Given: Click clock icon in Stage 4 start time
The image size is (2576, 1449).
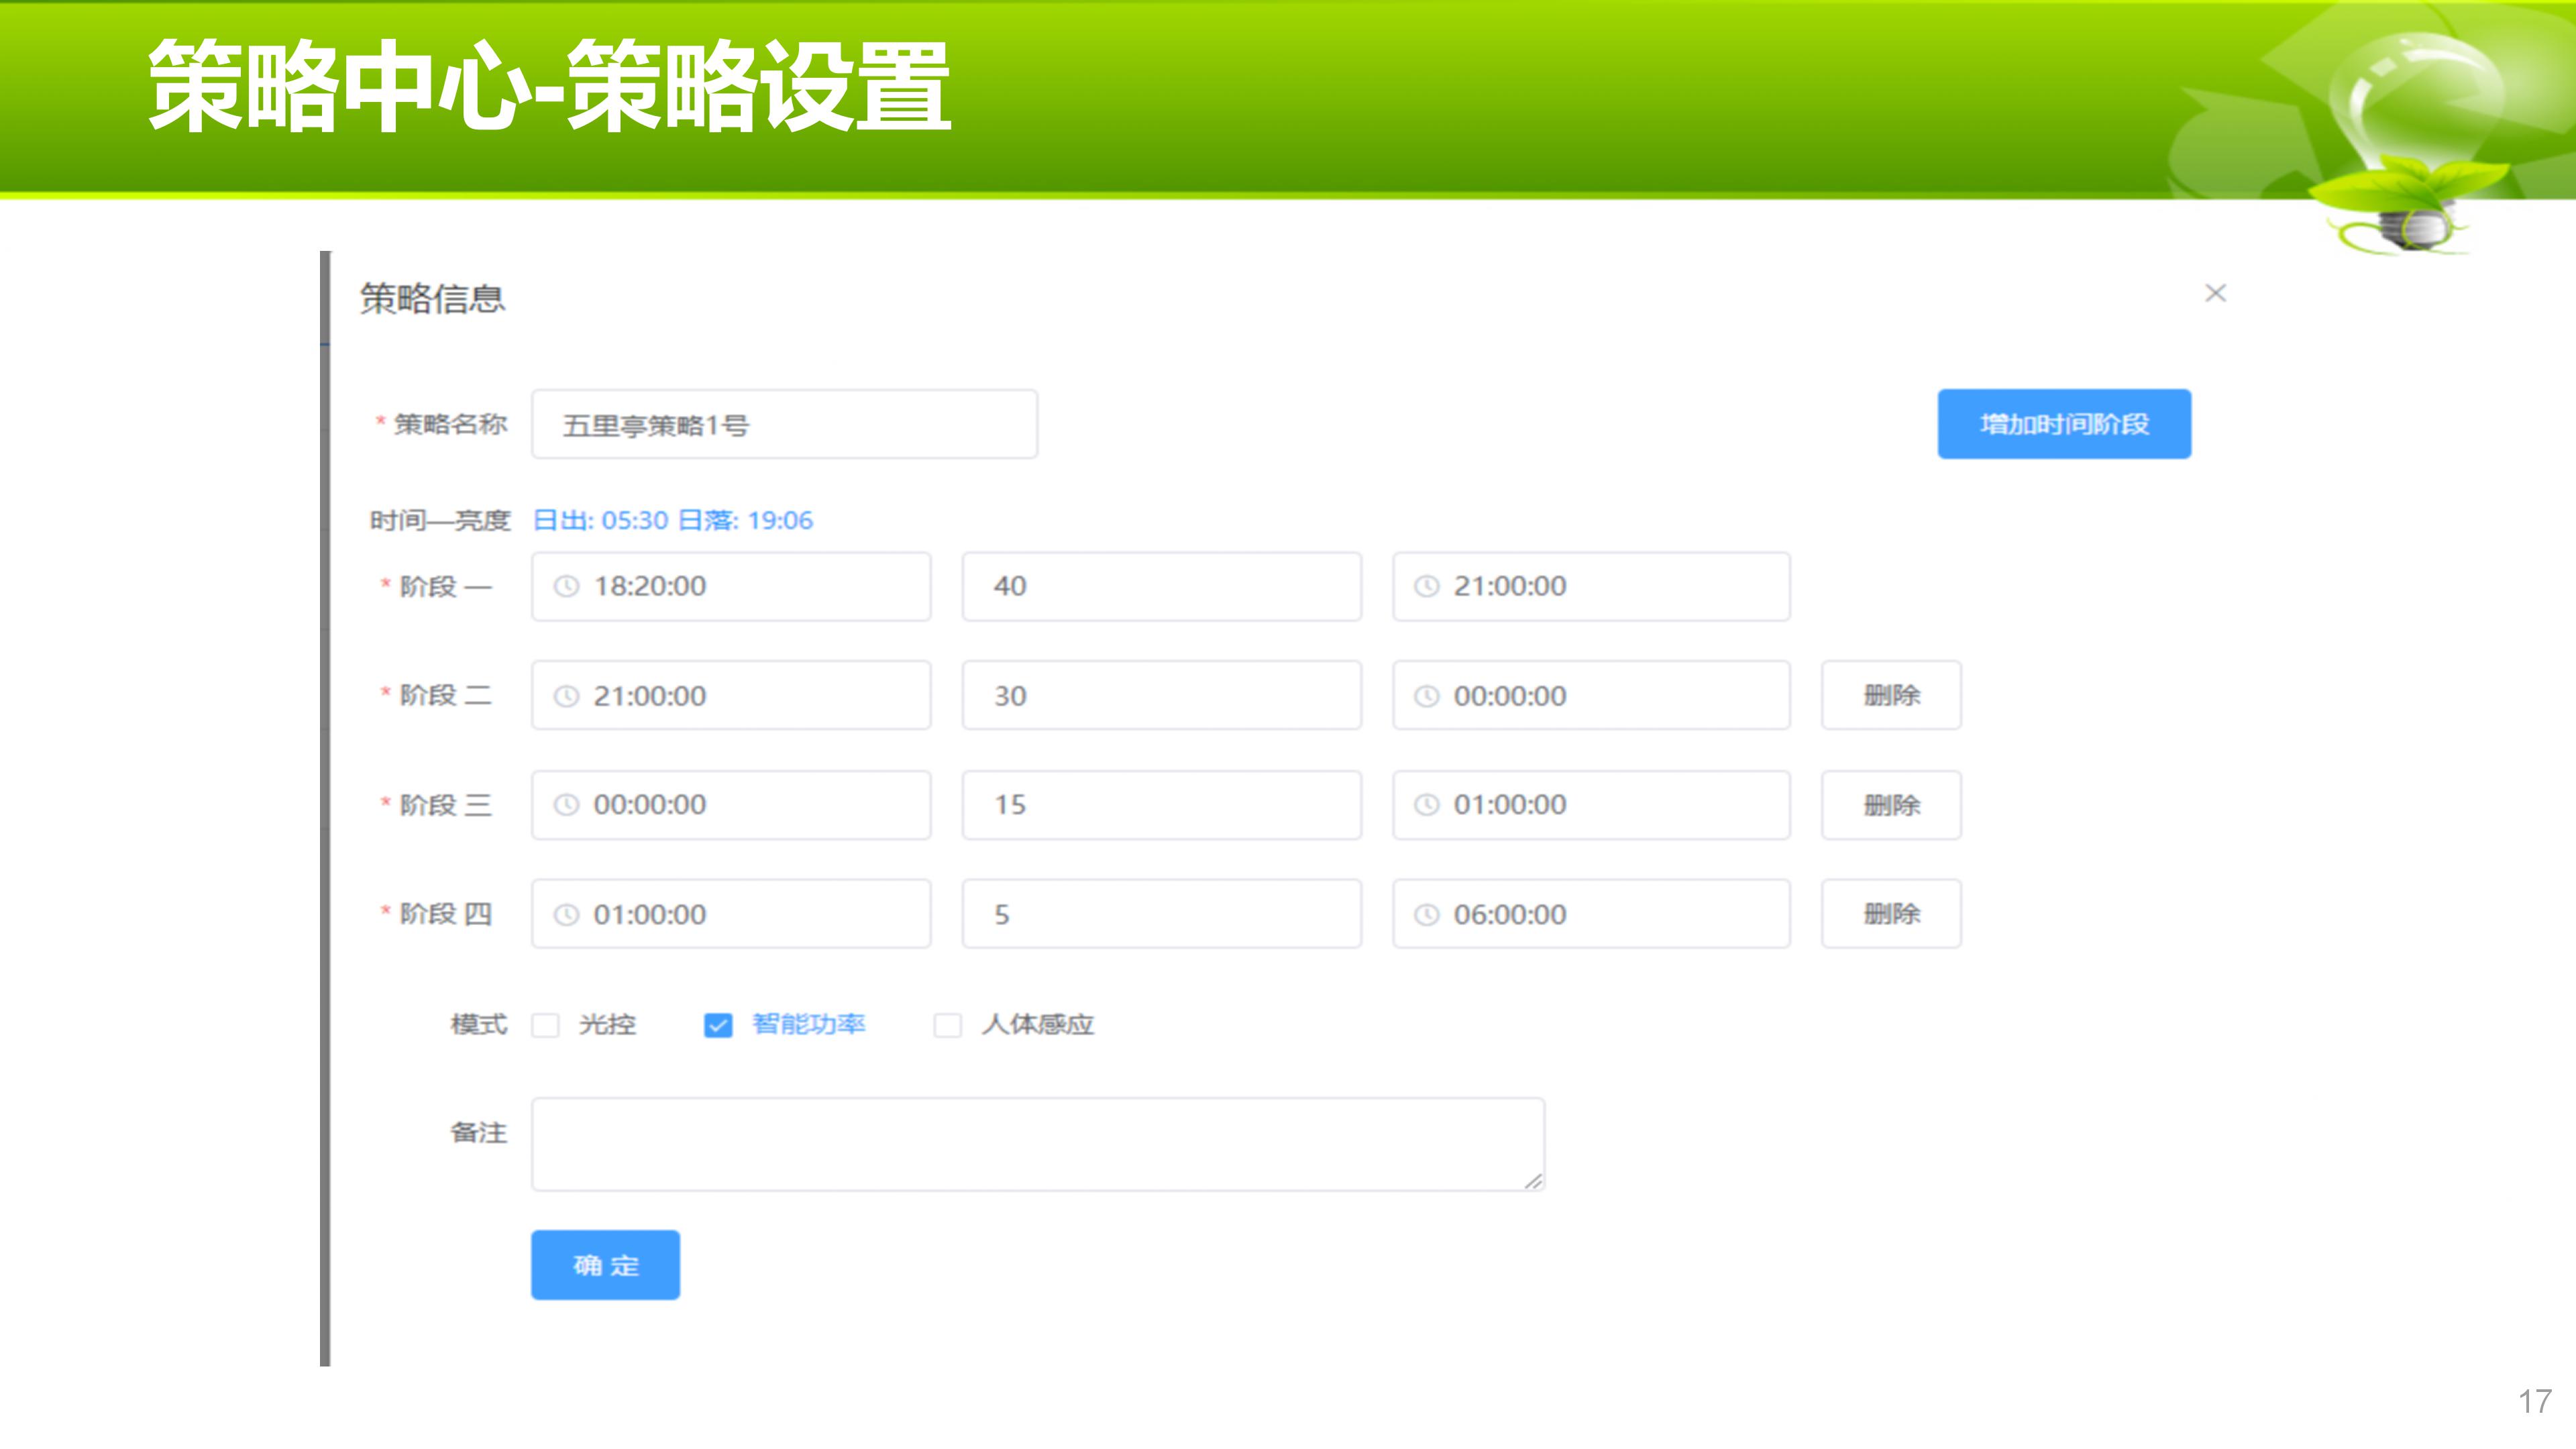Looking at the screenshot, I should (566, 914).
